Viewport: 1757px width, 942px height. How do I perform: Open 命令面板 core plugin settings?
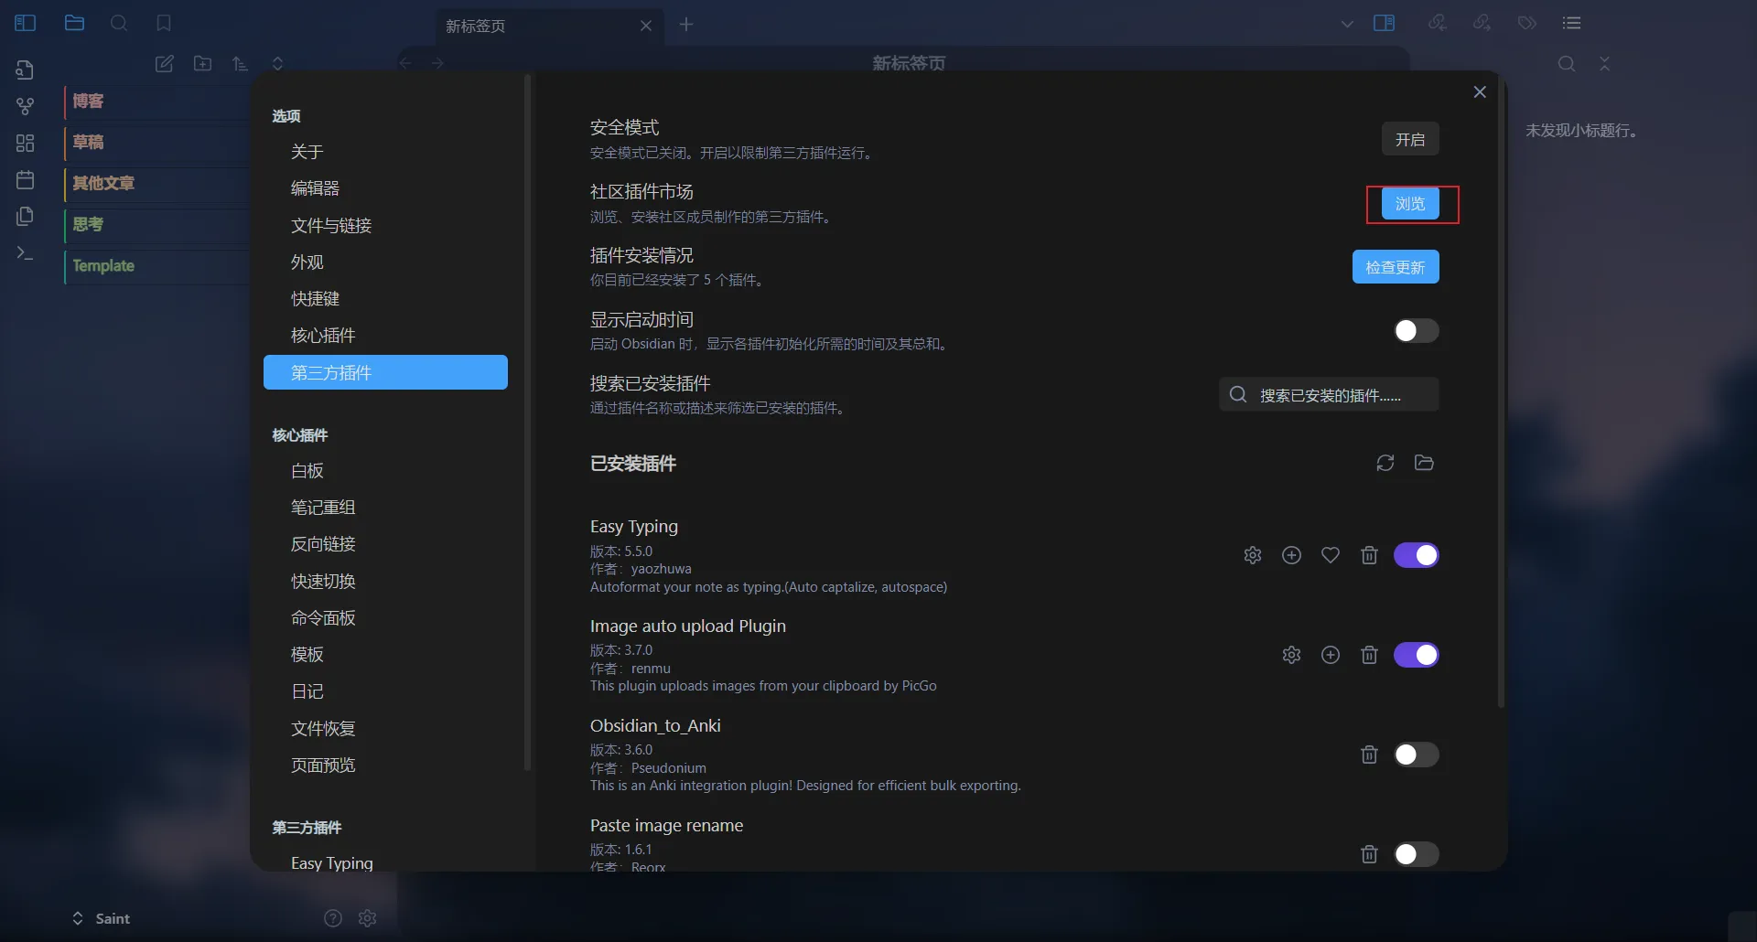tap(385, 618)
